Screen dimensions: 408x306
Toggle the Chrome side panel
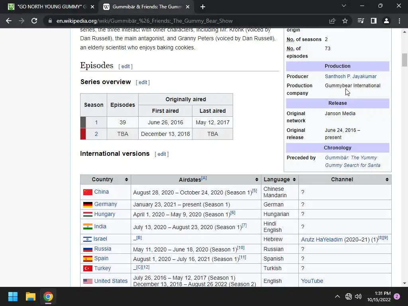pyautogui.click(x=374, y=21)
